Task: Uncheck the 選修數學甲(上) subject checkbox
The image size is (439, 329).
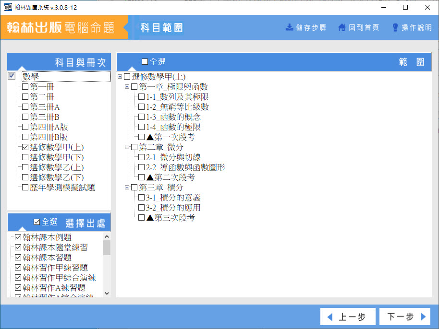Action: coord(25,147)
